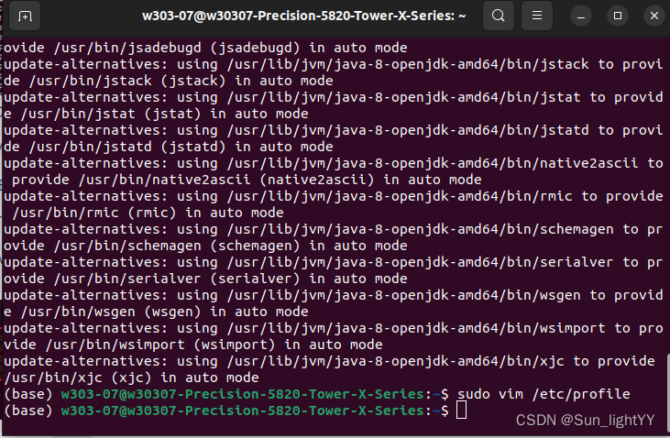Image resolution: width=670 pixels, height=438 pixels.
Task: Open a new terminal tab
Action: coord(25,16)
